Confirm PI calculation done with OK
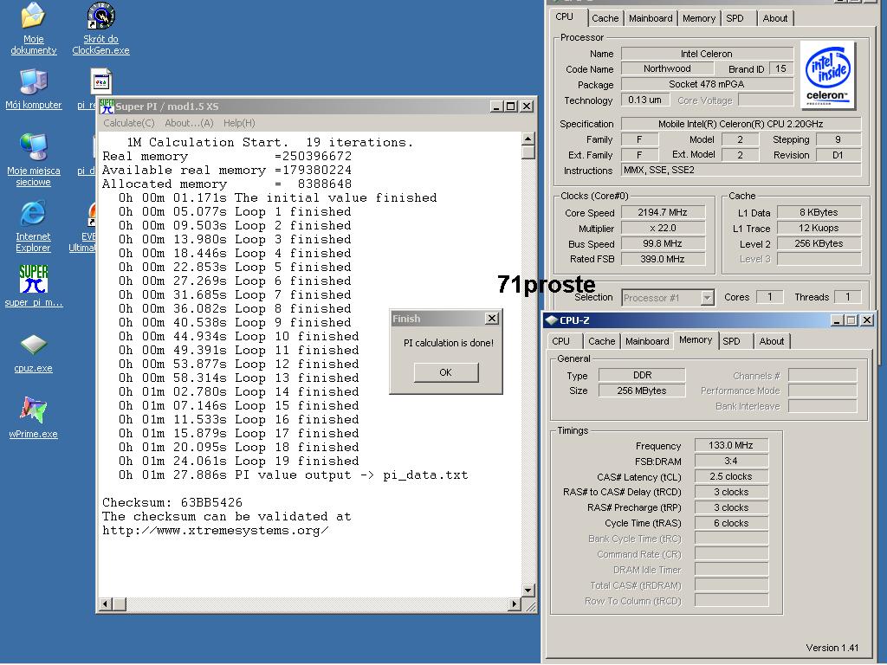The image size is (887, 665). coord(446,372)
